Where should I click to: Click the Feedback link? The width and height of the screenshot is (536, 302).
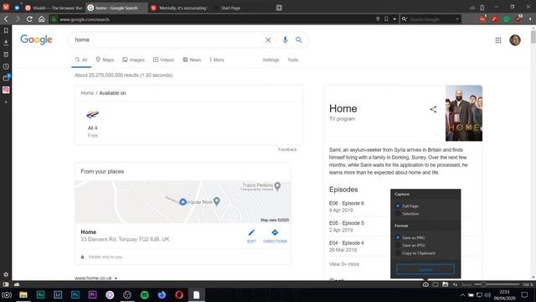click(287, 149)
